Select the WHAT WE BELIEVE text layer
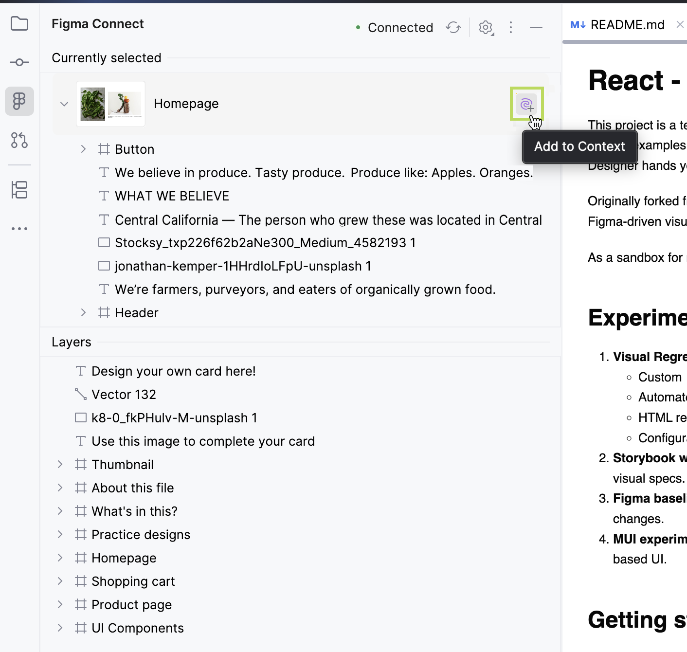The image size is (687, 652). tap(172, 196)
